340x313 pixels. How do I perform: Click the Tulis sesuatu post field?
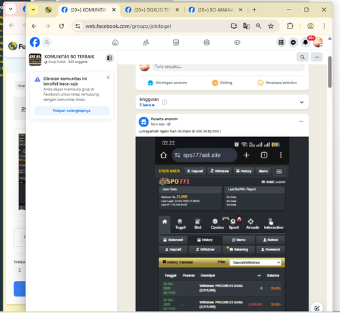click(228, 67)
